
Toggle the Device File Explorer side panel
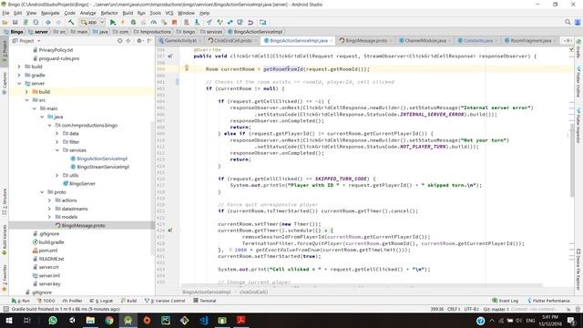[x=578, y=270]
